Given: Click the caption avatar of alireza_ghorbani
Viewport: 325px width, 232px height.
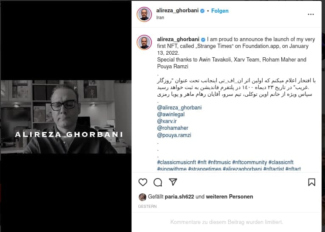Looking at the screenshot, I should click(144, 42).
